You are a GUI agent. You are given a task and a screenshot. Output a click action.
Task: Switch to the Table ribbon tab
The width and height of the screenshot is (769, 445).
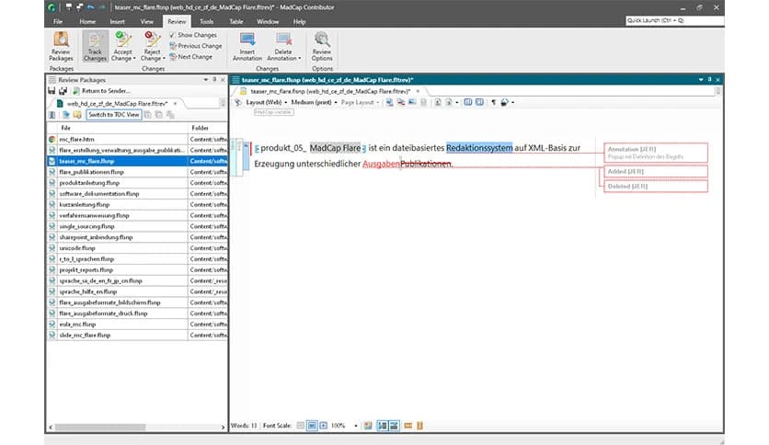click(235, 21)
